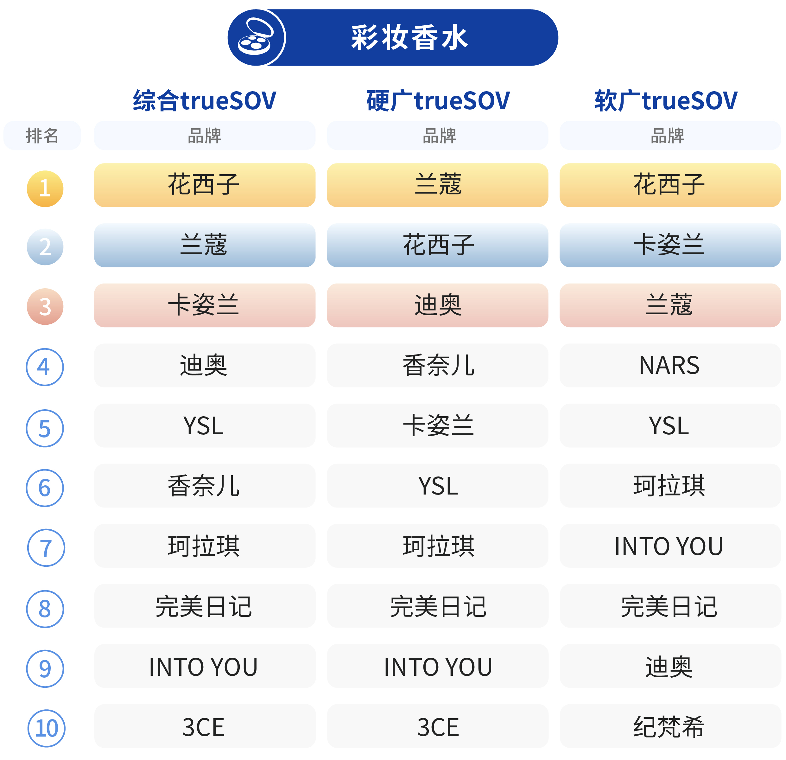Click the rank 10 circle icon

click(x=46, y=728)
